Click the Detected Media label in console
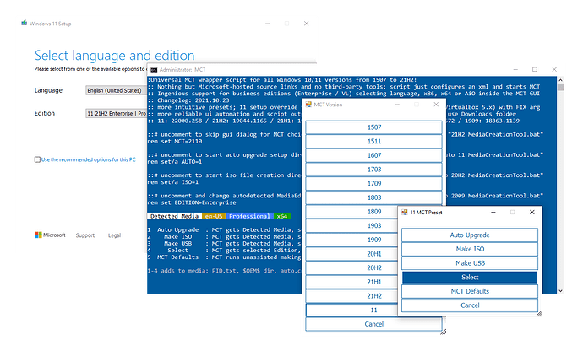 point(174,216)
